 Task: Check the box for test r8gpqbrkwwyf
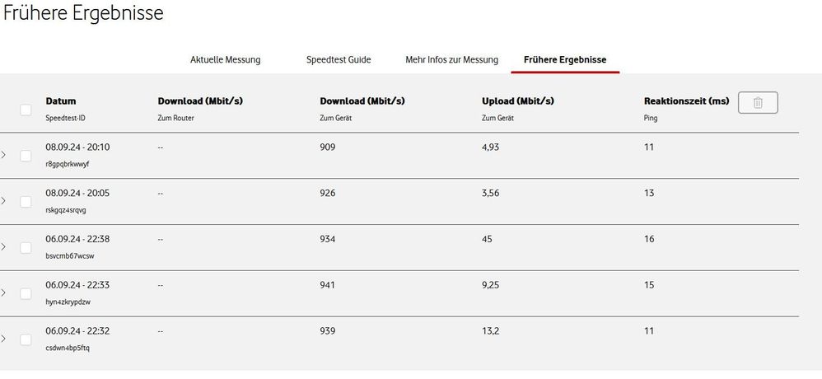(x=26, y=156)
